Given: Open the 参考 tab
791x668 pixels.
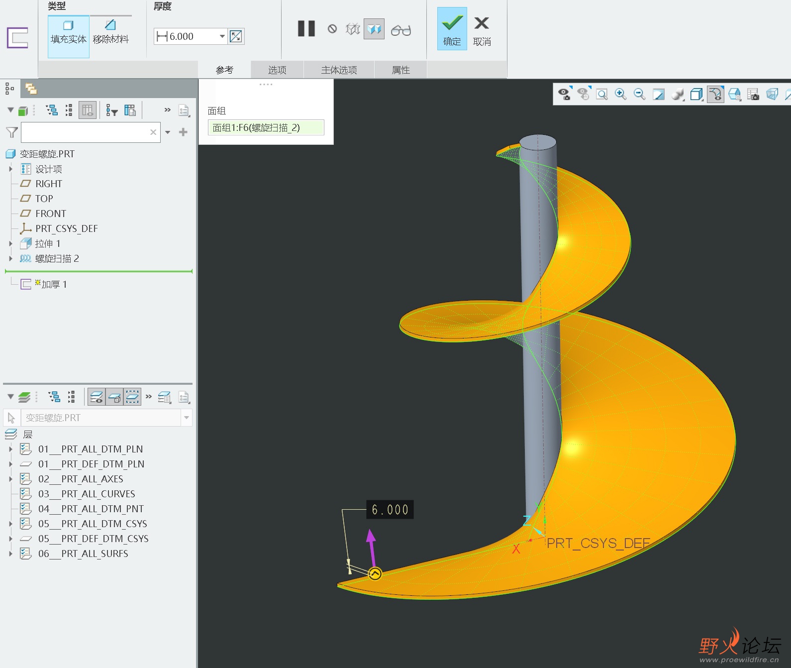Looking at the screenshot, I should (x=224, y=70).
